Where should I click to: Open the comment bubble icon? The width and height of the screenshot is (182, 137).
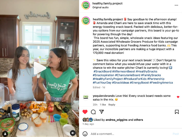point(93,112)
